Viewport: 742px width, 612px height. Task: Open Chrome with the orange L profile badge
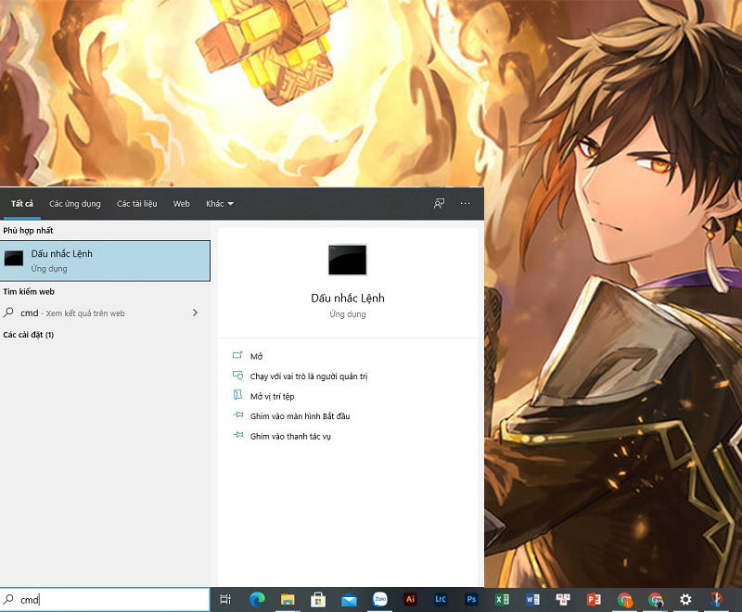point(624,600)
